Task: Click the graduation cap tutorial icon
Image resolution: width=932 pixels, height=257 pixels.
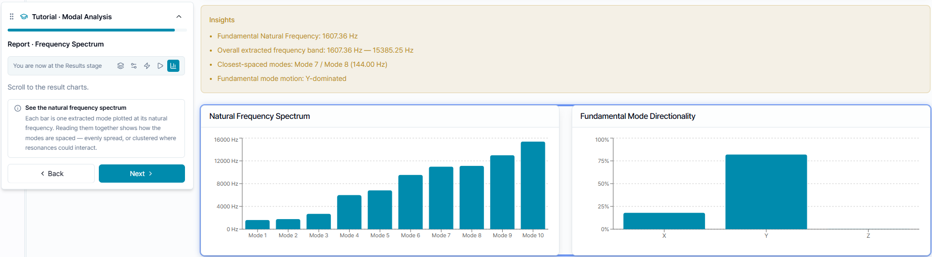Action: [x=24, y=17]
